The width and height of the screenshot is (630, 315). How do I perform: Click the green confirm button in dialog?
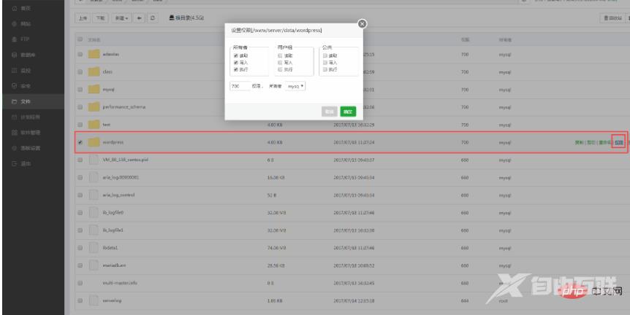coord(348,112)
